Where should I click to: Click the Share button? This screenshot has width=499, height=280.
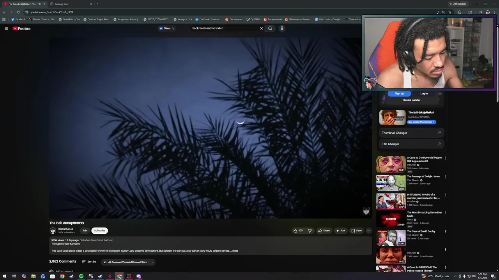point(324,231)
